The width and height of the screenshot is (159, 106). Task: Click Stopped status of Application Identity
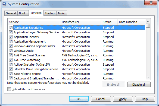108,37
